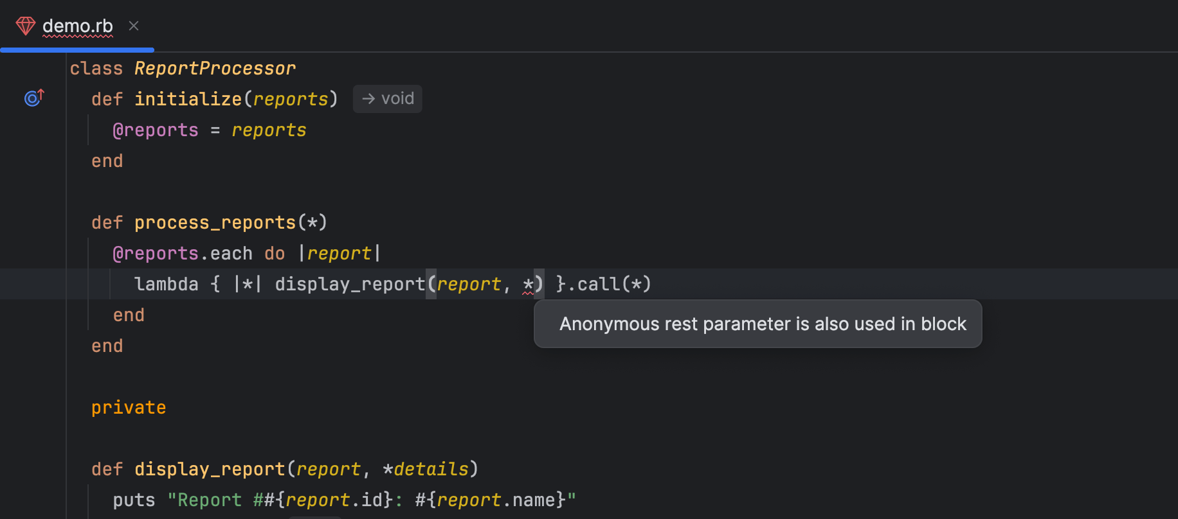Image resolution: width=1178 pixels, height=519 pixels.
Task: Click the process_reports method name
Action: click(x=215, y=222)
